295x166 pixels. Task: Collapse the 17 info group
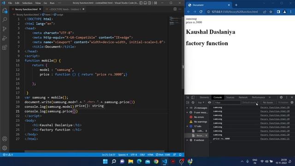click(187, 126)
